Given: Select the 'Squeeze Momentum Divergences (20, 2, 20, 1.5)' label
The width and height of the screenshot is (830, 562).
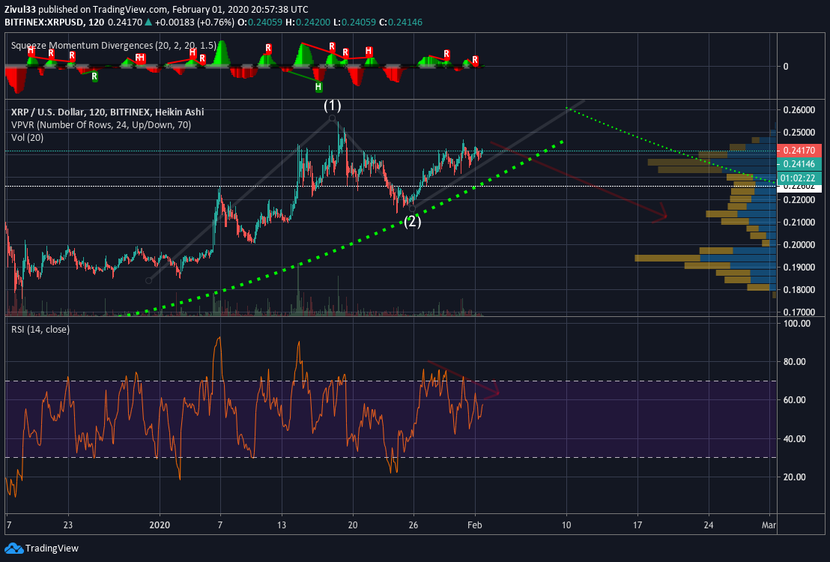Looking at the screenshot, I should pyautogui.click(x=114, y=46).
